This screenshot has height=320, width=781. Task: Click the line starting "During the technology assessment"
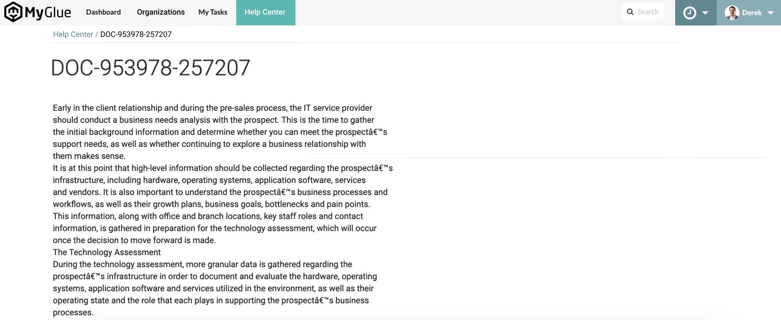(x=202, y=264)
